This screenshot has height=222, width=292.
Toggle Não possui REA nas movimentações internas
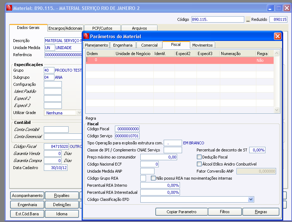153,178
